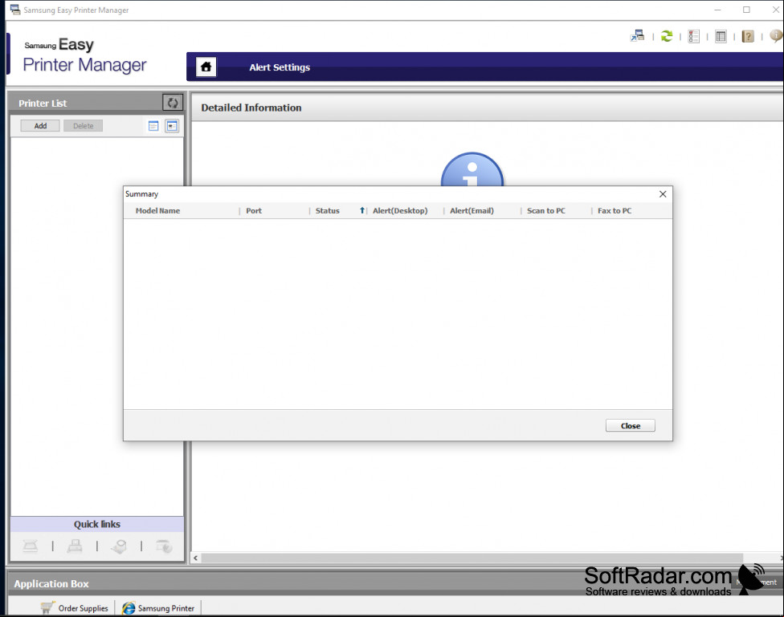
Task: Sort by Alert(Desktop) column header
Action: click(x=400, y=211)
